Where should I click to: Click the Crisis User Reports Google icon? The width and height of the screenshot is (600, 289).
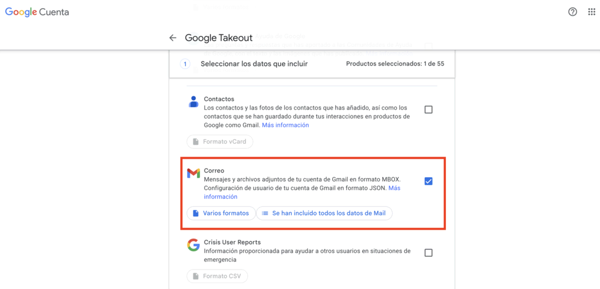[193, 245]
